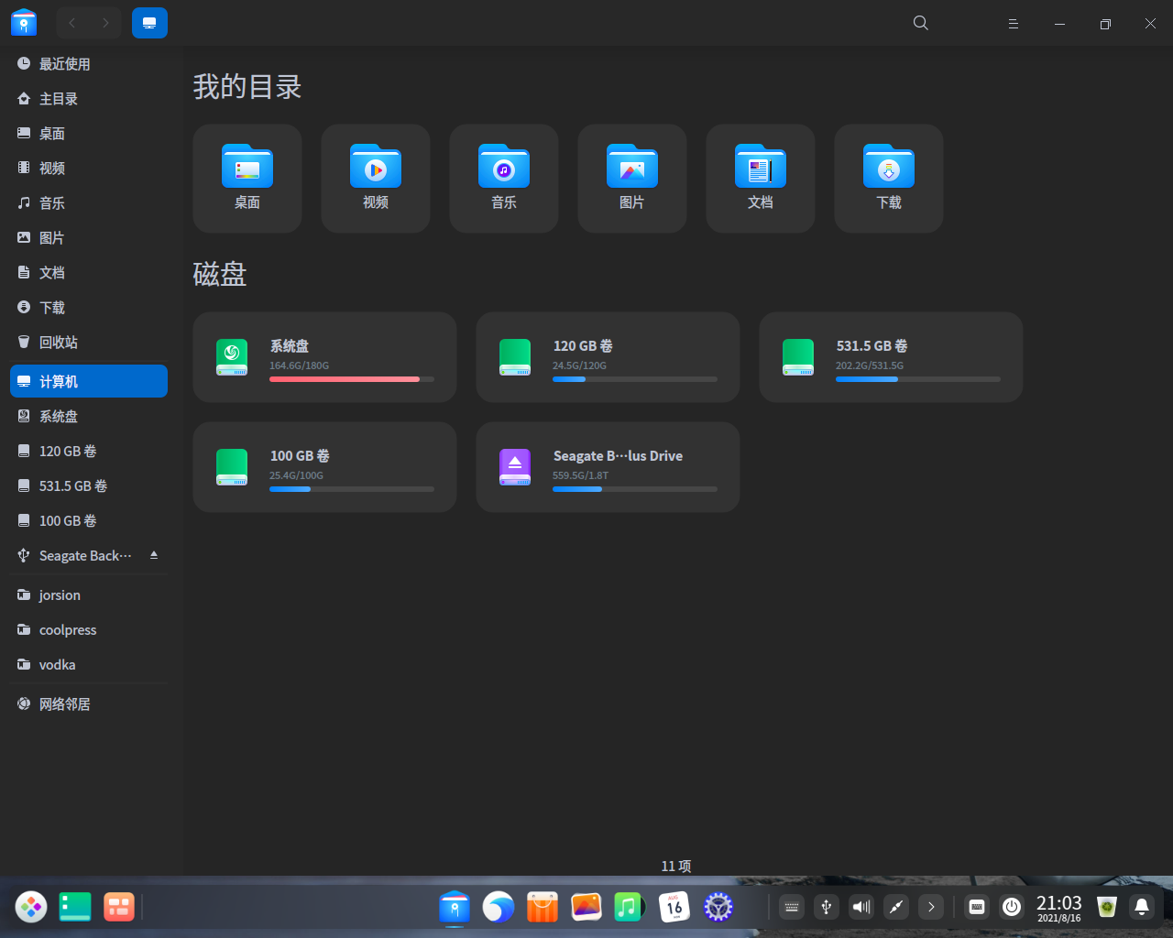
Task: Select 最近使用 in the sidebar
Action: click(64, 64)
